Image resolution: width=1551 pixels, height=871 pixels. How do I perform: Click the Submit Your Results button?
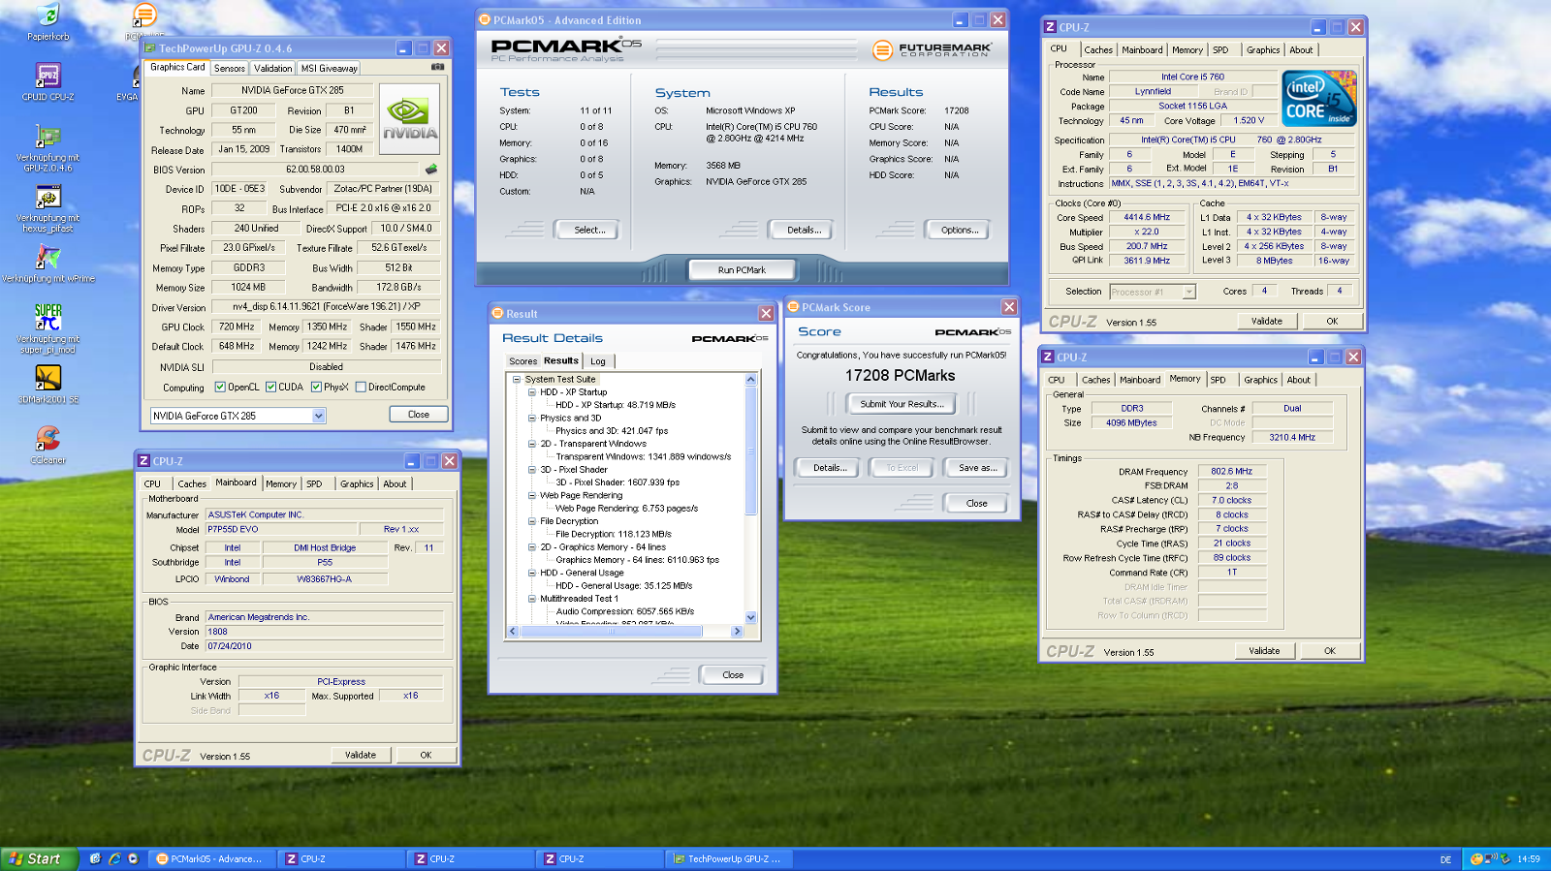pos(902,404)
